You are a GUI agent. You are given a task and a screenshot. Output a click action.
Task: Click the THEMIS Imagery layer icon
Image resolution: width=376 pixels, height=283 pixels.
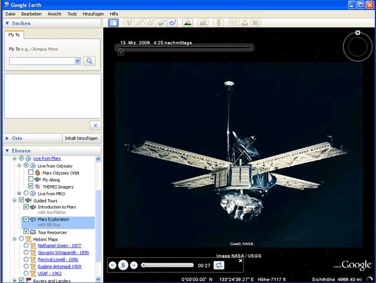pos(38,186)
